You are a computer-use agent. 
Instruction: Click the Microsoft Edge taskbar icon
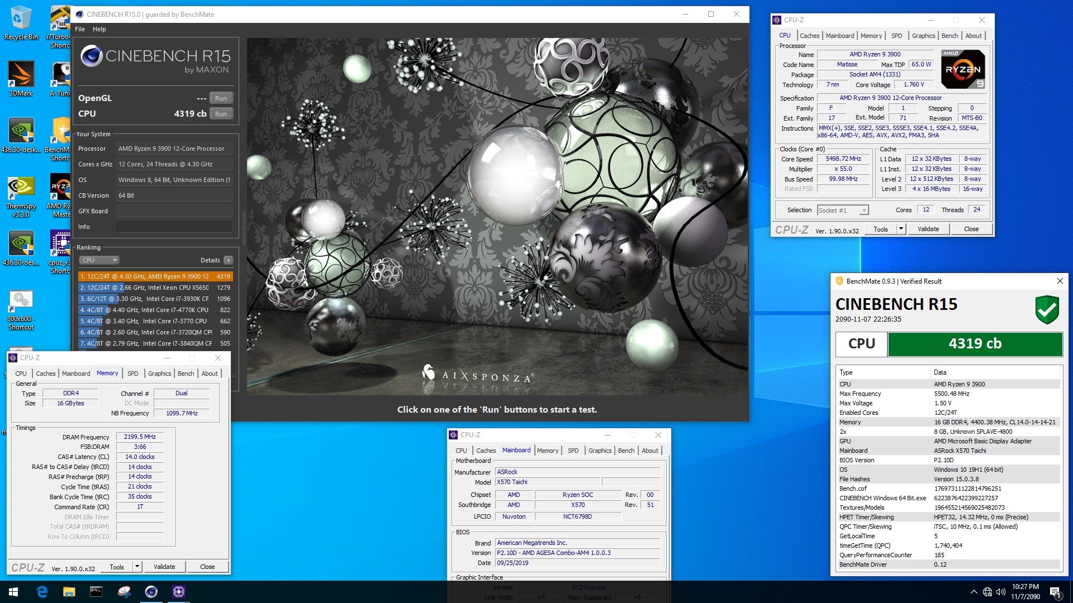tap(42, 592)
